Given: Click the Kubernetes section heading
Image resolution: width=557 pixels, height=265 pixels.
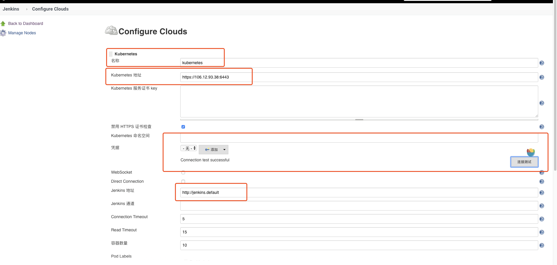Looking at the screenshot, I should click(x=126, y=54).
